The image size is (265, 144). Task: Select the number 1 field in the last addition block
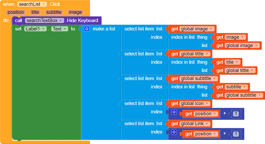[236, 134]
